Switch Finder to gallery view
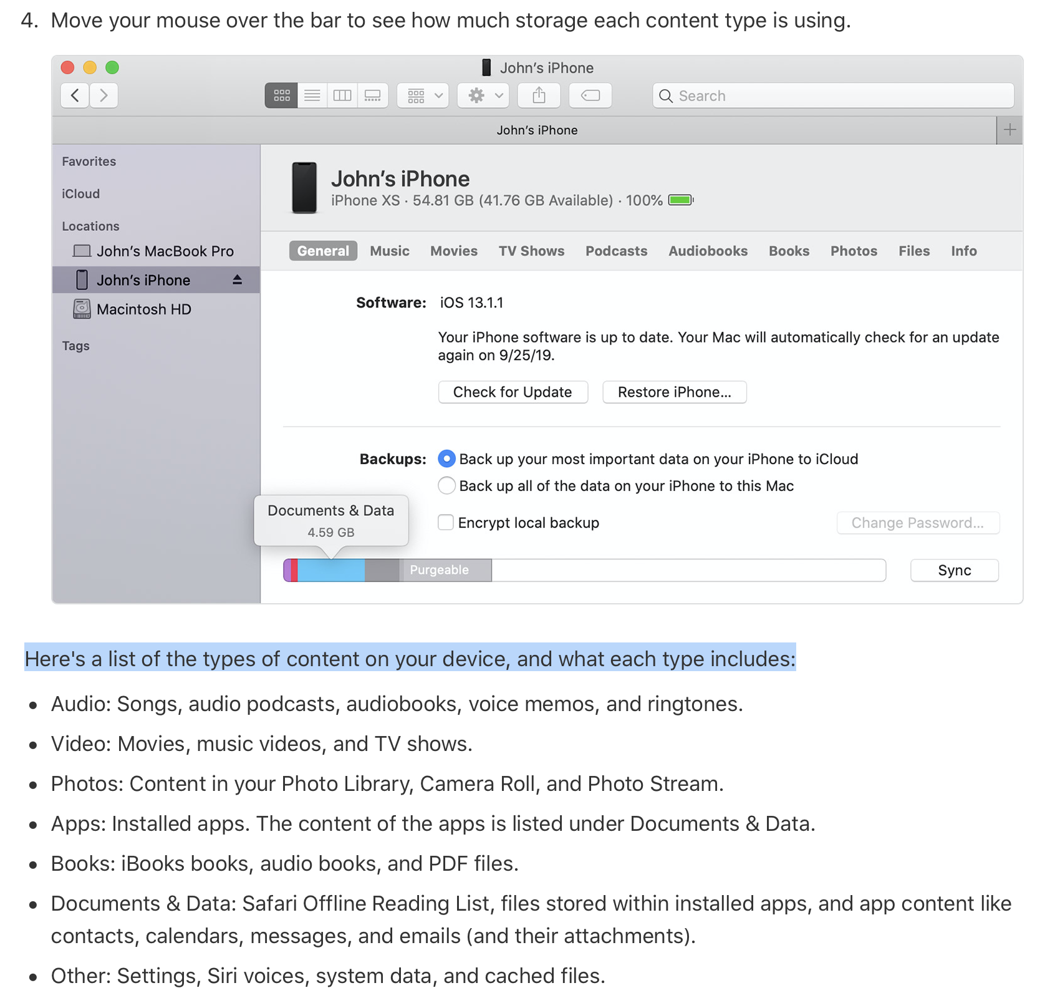The width and height of the screenshot is (1050, 993). (x=373, y=95)
